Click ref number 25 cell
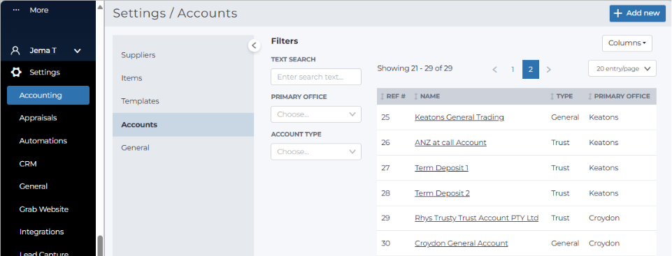 (x=385, y=117)
